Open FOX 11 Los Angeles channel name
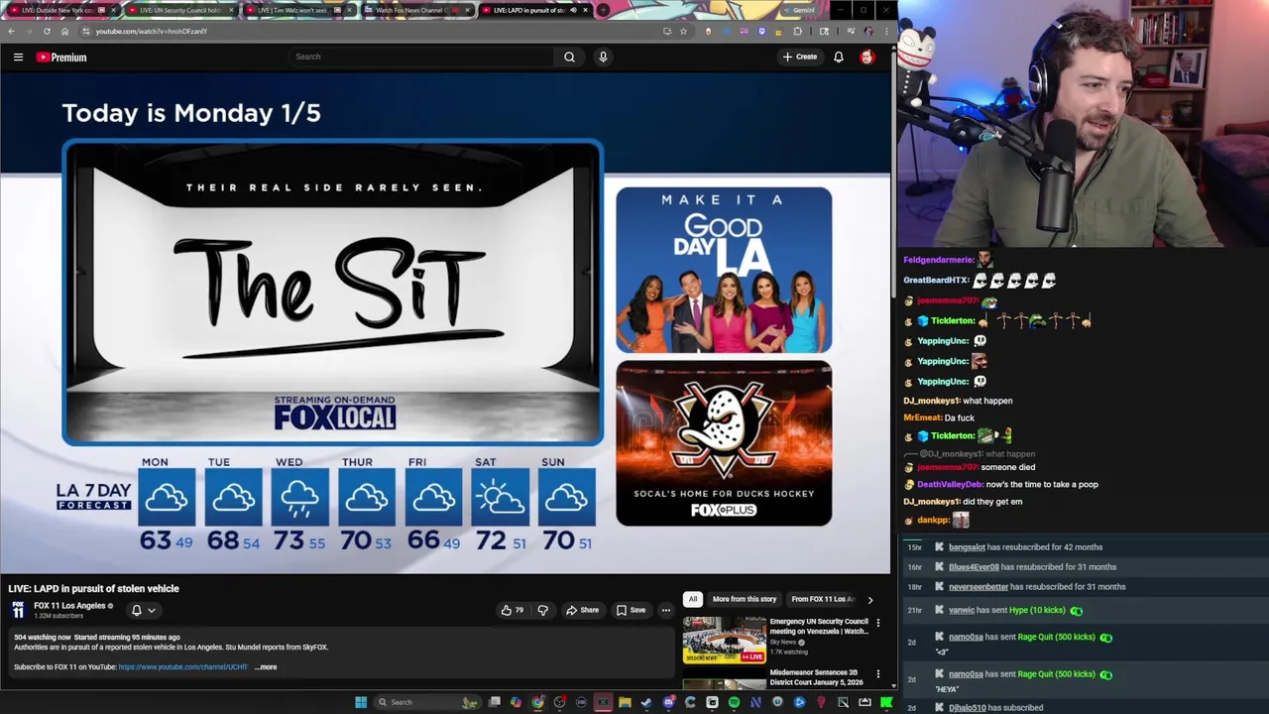1269x714 pixels. click(x=69, y=606)
